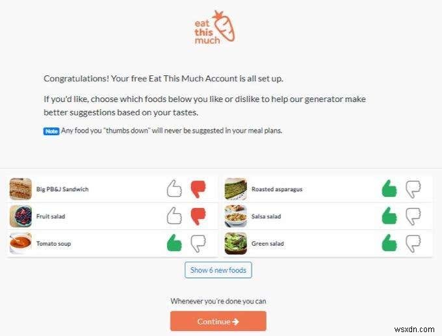Open the Big PB&J Sandwich thumbnail
This screenshot has width=442, height=336.
(21, 189)
